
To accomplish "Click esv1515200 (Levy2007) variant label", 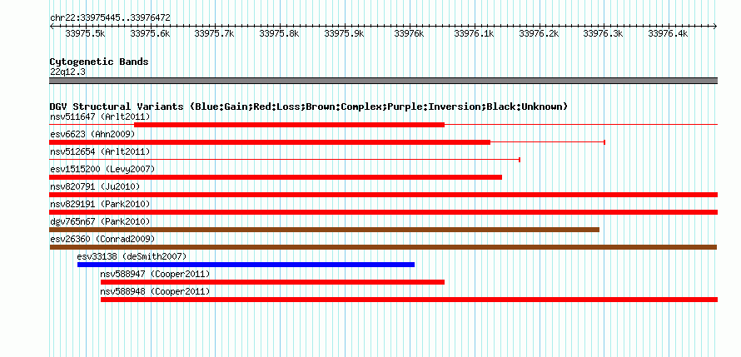I will pos(102,169).
